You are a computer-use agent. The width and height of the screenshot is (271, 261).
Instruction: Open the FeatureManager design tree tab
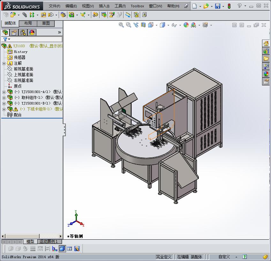(5, 32)
